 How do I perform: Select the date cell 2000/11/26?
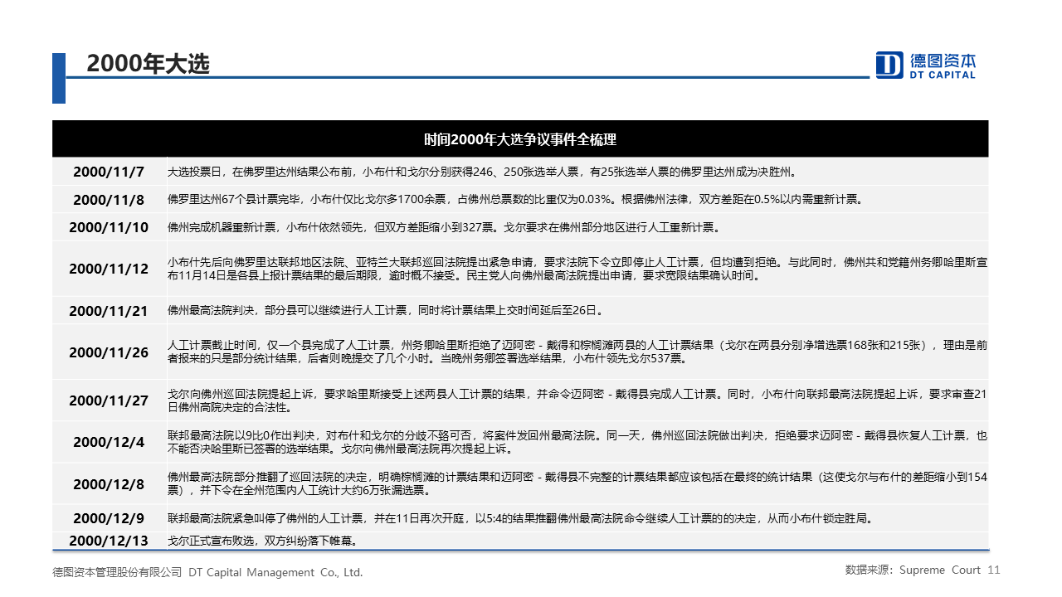tap(109, 352)
